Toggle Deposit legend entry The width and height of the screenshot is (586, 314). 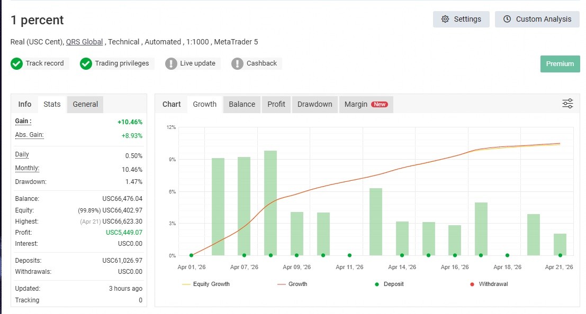[x=390, y=284]
